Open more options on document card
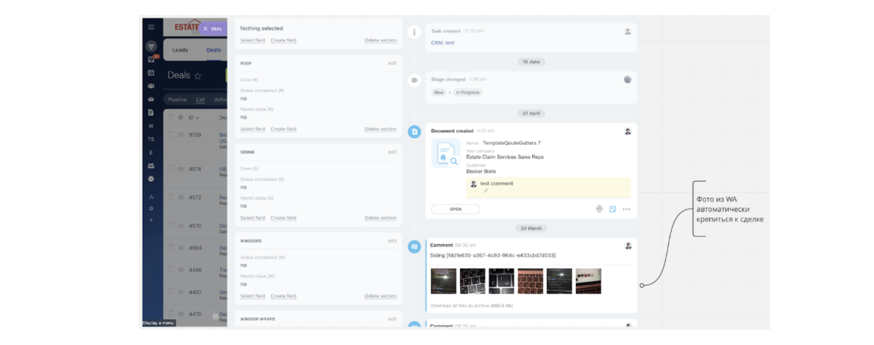874x345 pixels. tap(626, 209)
